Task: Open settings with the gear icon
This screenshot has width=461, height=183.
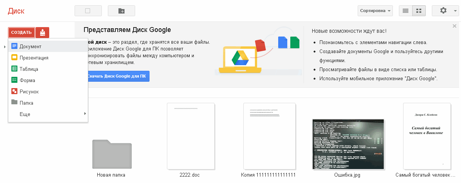Action: click(x=443, y=11)
